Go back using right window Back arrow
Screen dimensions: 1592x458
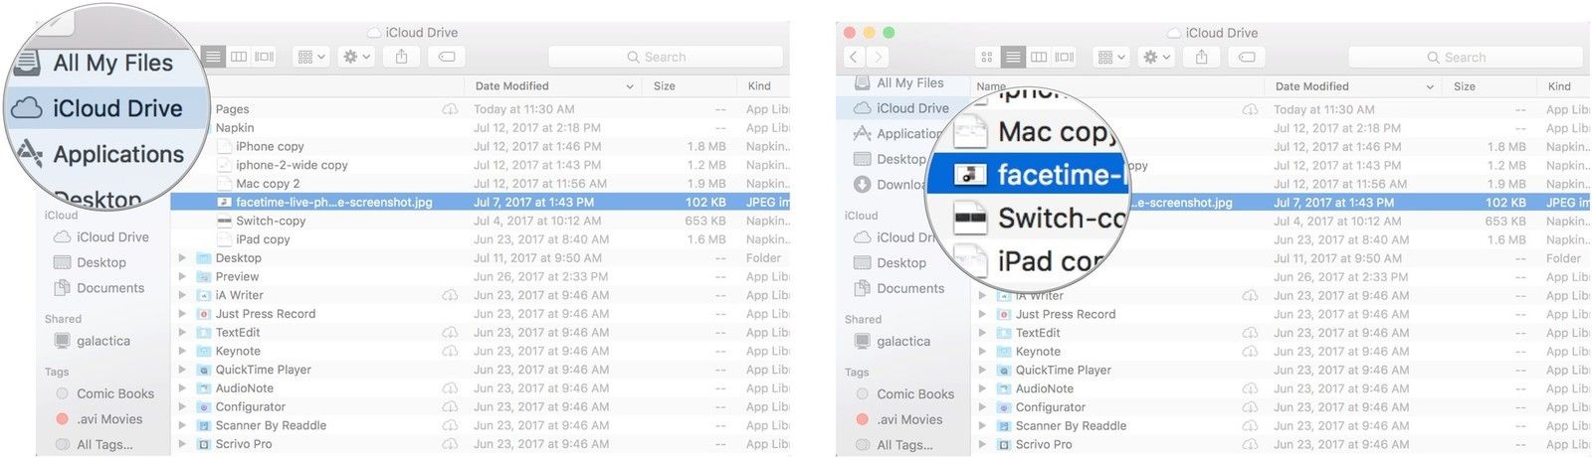pyautogui.click(x=854, y=58)
